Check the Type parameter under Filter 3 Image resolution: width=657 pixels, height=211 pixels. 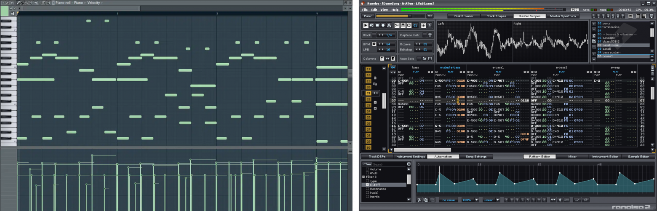367,181
